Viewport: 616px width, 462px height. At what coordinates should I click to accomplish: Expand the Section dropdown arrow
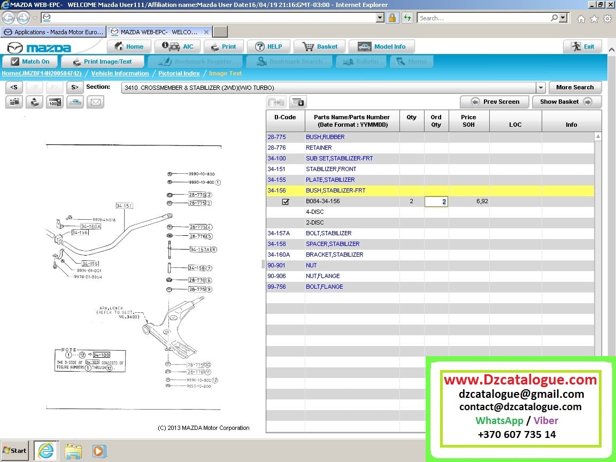(x=541, y=88)
